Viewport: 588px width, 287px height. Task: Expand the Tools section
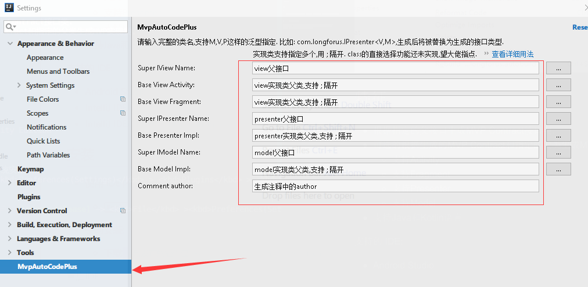(x=10, y=253)
